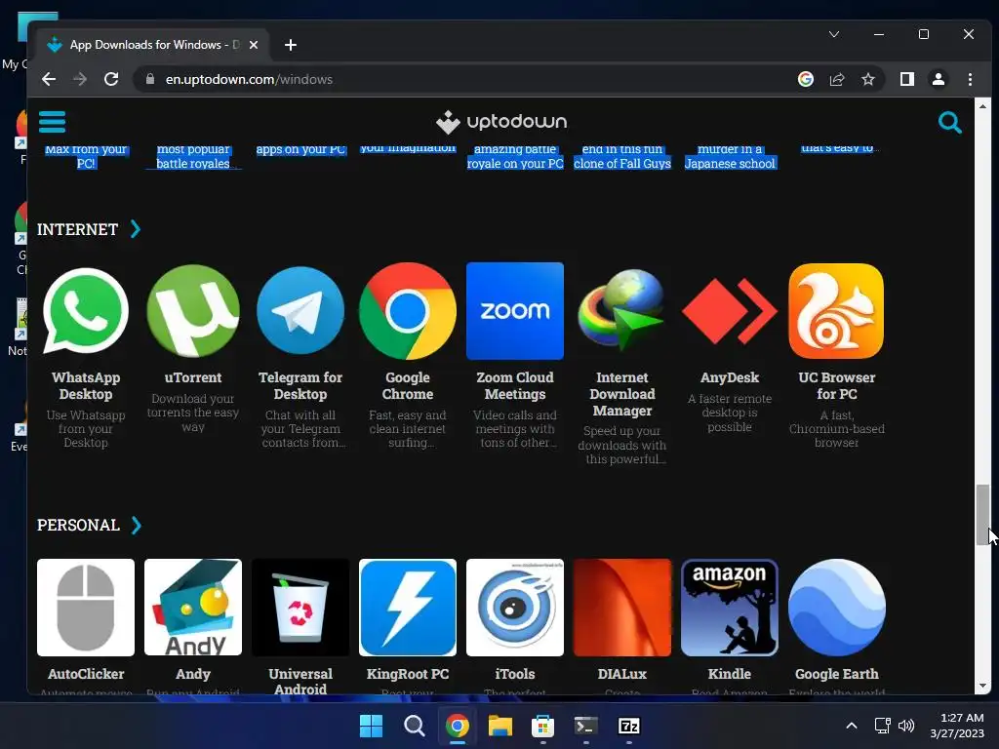
Task: Open the 7-Zip taskbar icon
Action: [629, 726]
